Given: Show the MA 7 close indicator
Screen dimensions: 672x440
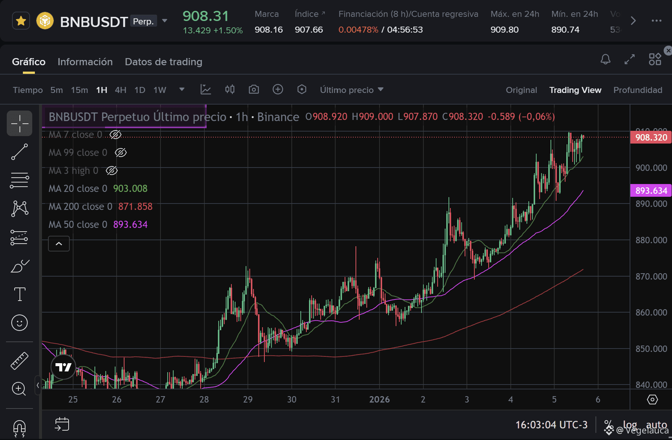Looking at the screenshot, I should [115, 135].
